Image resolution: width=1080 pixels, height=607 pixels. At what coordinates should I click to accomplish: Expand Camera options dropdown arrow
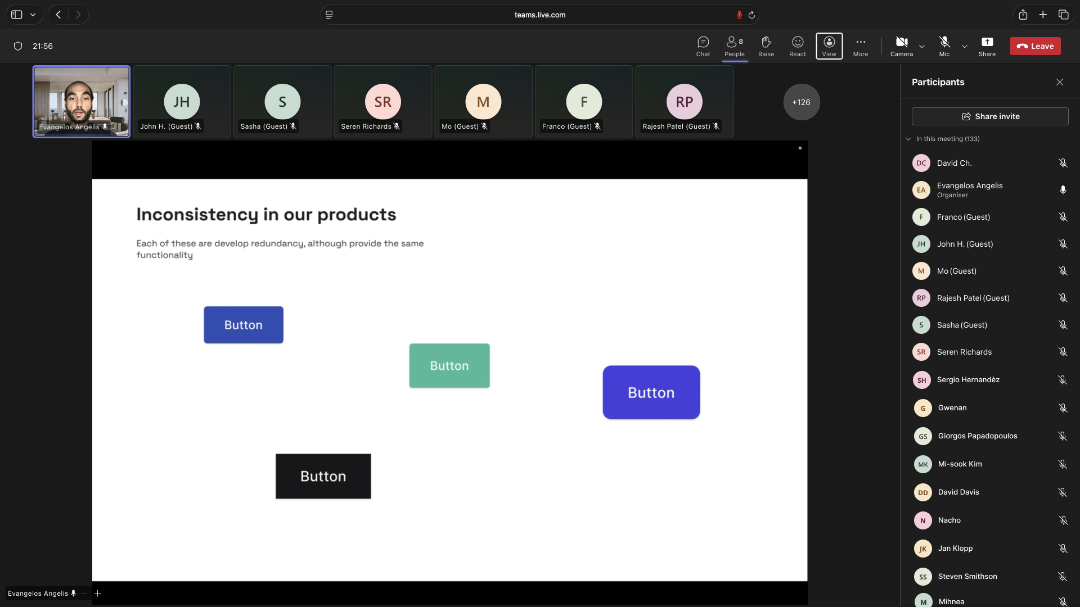pos(921,46)
